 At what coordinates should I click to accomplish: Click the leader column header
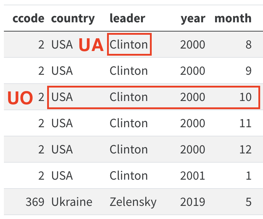click(127, 18)
